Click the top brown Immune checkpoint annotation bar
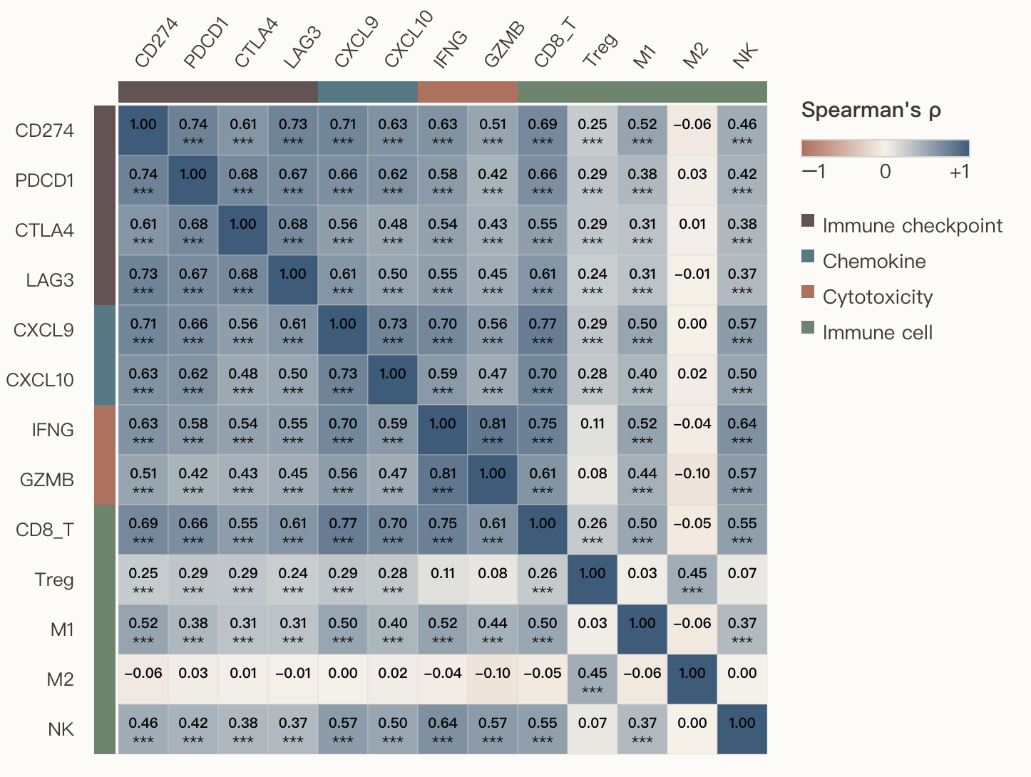Viewport: 1031px width, 777px height. coord(218,92)
